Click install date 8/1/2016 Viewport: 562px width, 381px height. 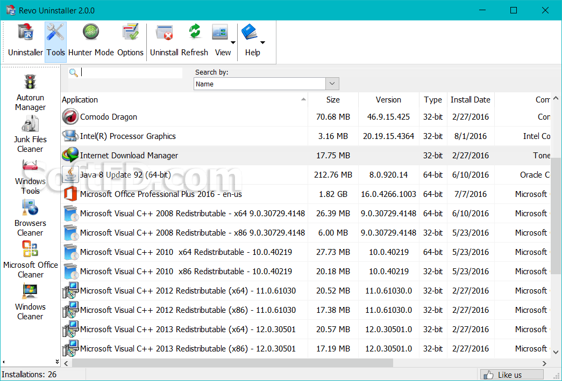[471, 136]
